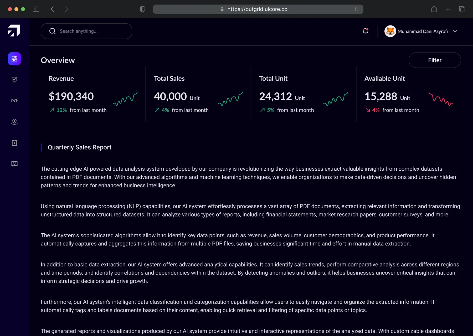473x336 pixels.
Task: Click the Filter button
Action: point(435,60)
